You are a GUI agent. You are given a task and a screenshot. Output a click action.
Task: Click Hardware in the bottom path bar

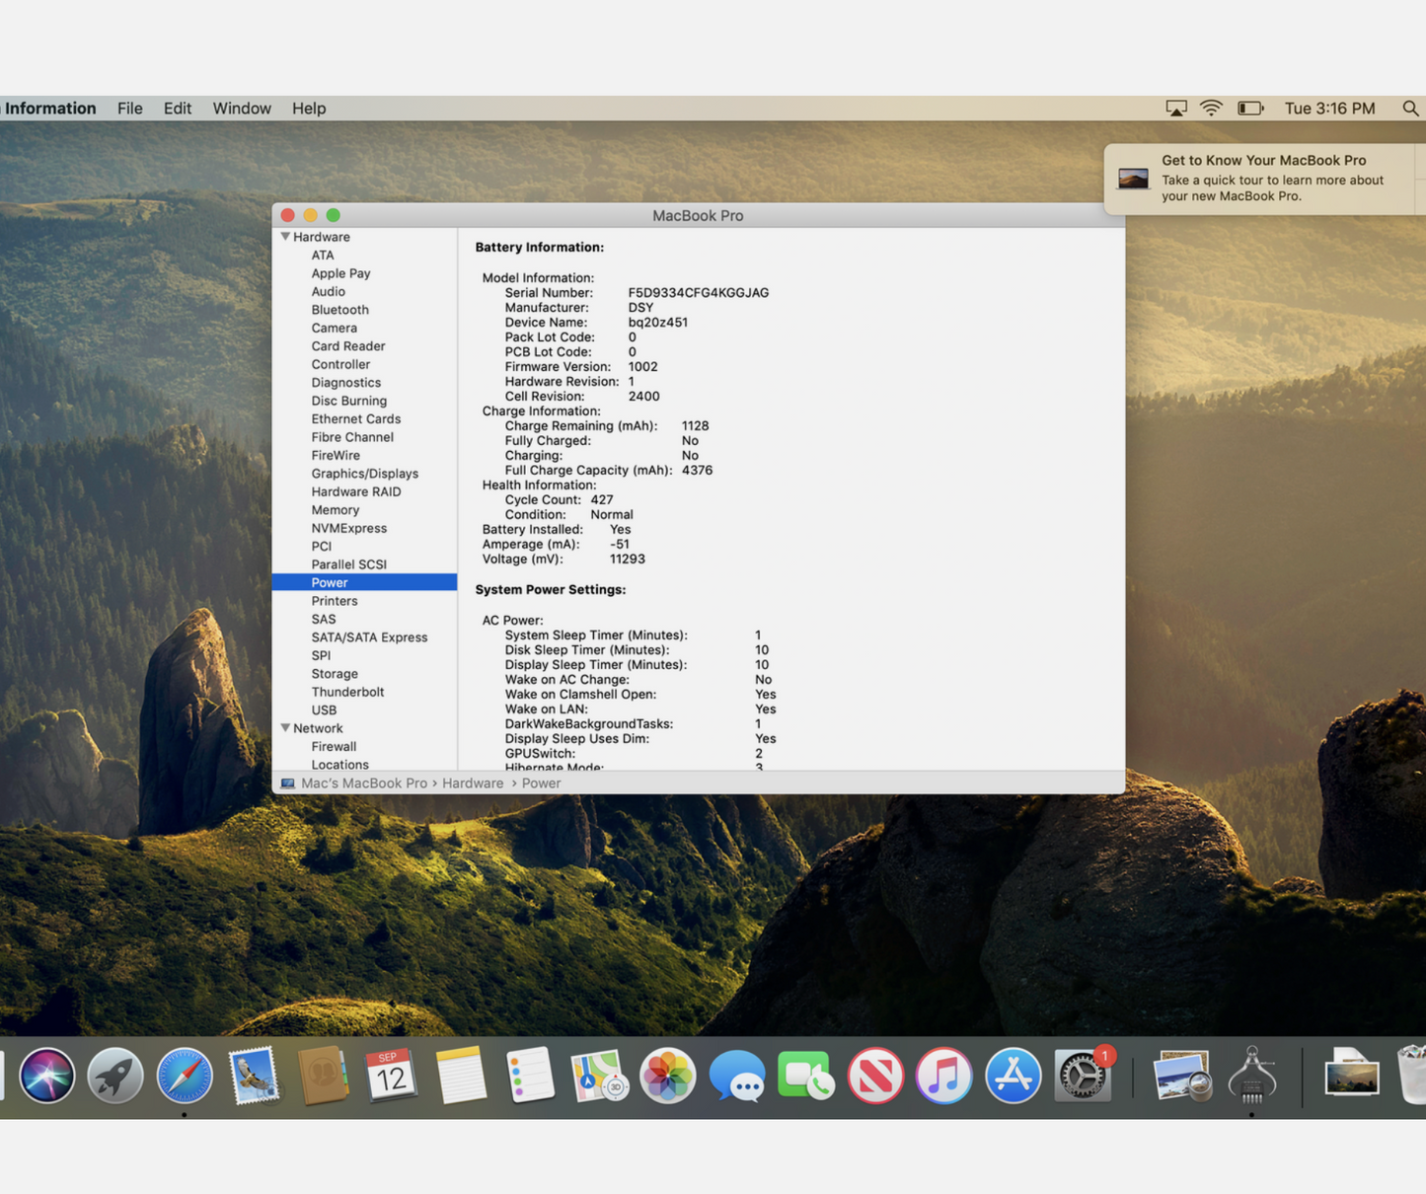point(473,784)
